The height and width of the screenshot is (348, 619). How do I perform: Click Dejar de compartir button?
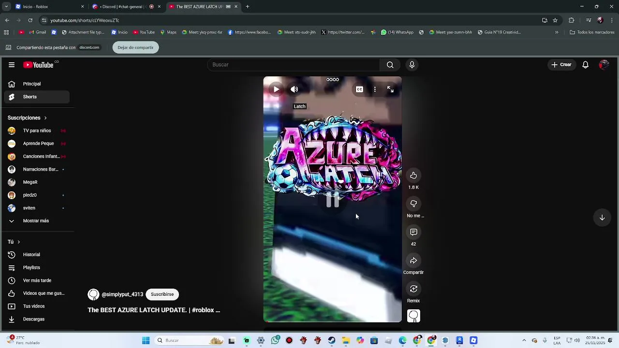pos(135,47)
